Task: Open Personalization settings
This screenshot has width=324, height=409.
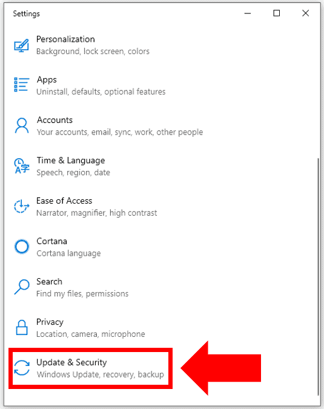Action: click(65, 39)
